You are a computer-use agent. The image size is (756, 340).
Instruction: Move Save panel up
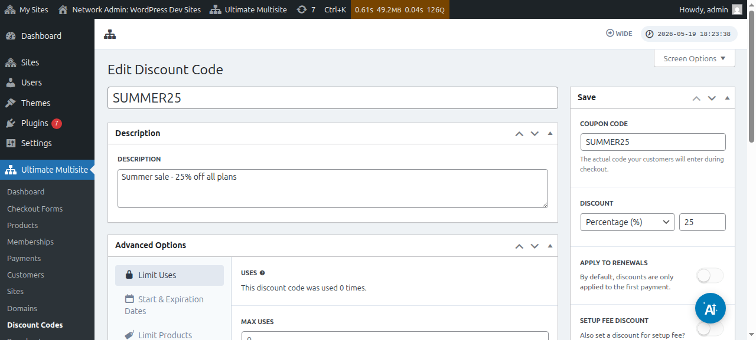[696, 98]
